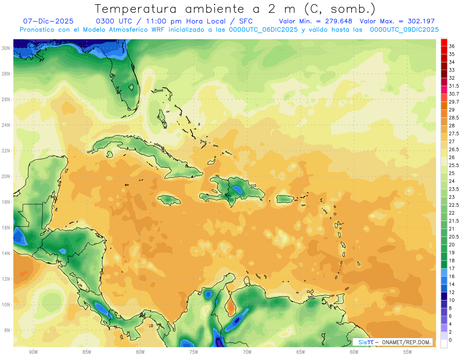Click the white swatch below the 0 label
The image size is (462, 357).
(x=444, y=344)
